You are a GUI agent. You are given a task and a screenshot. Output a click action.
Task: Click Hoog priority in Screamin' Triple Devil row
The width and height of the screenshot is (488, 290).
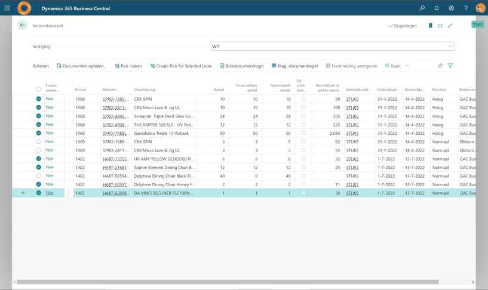point(438,116)
